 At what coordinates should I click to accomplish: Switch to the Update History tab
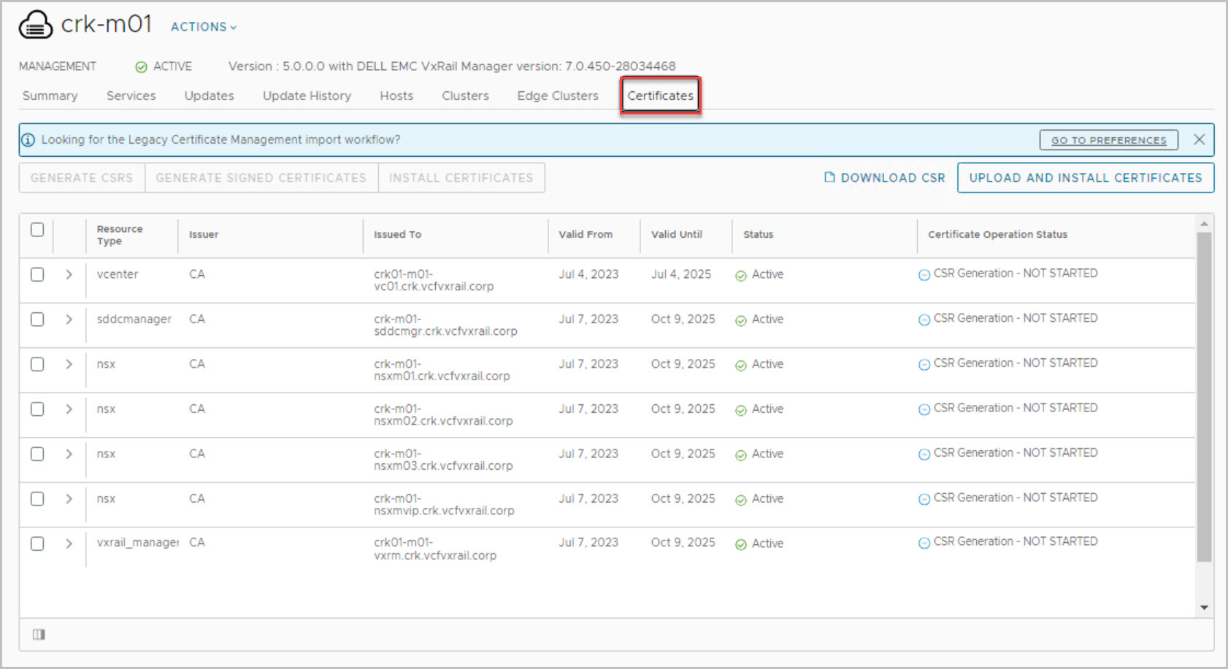point(307,96)
